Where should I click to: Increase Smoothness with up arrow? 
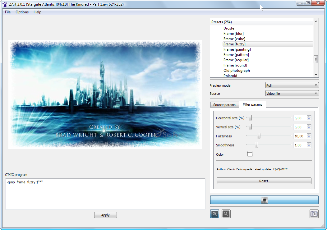pyautogui.click(x=309, y=144)
